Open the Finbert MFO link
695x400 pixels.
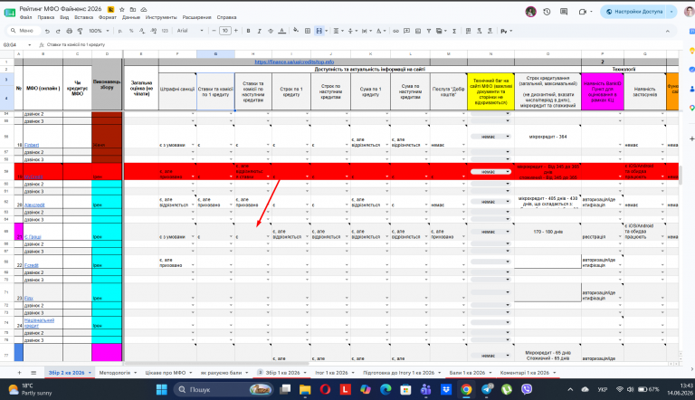click(32, 145)
